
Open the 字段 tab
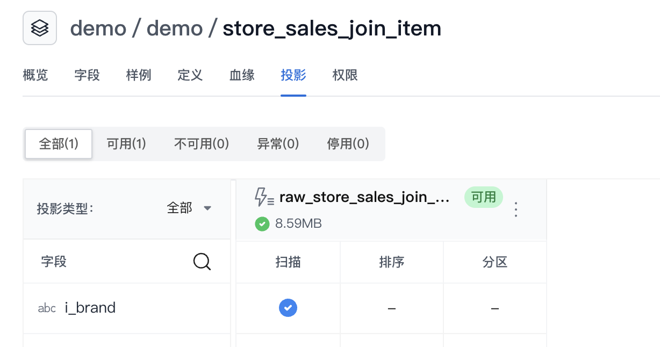87,75
